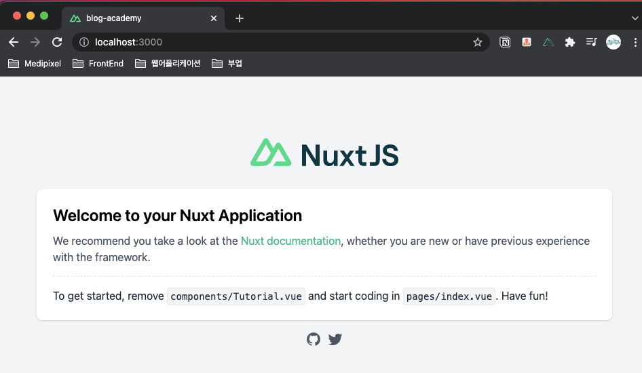Open the 웹어플리케이션 bookmarks folder

click(168, 63)
